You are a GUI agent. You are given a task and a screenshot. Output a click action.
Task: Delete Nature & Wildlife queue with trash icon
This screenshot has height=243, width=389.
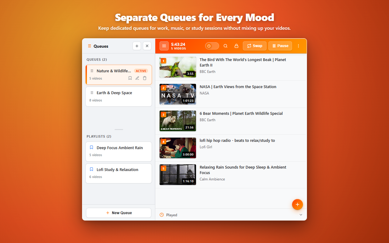pyautogui.click(x=145, y=78)
